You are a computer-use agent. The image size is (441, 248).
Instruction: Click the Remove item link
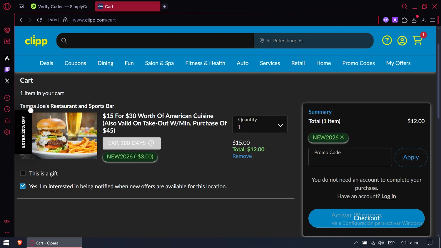click(x=242, y=156)
